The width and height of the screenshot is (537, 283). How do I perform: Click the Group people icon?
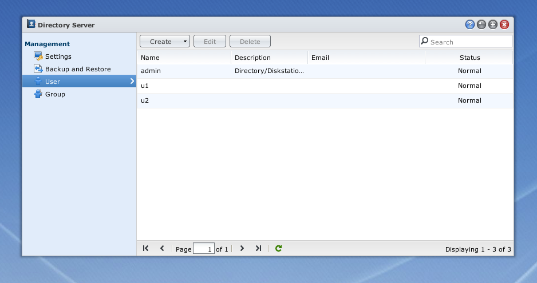pos(38,94)
